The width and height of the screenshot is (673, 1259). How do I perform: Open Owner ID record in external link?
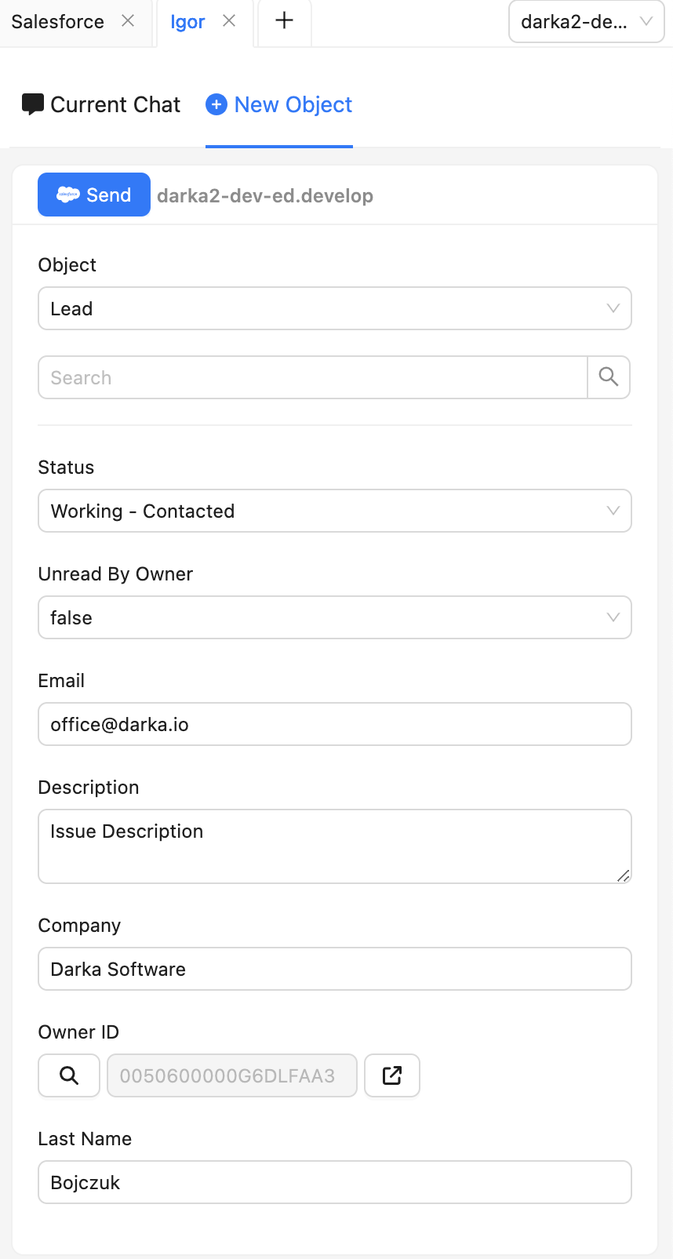coord(392,1075)
